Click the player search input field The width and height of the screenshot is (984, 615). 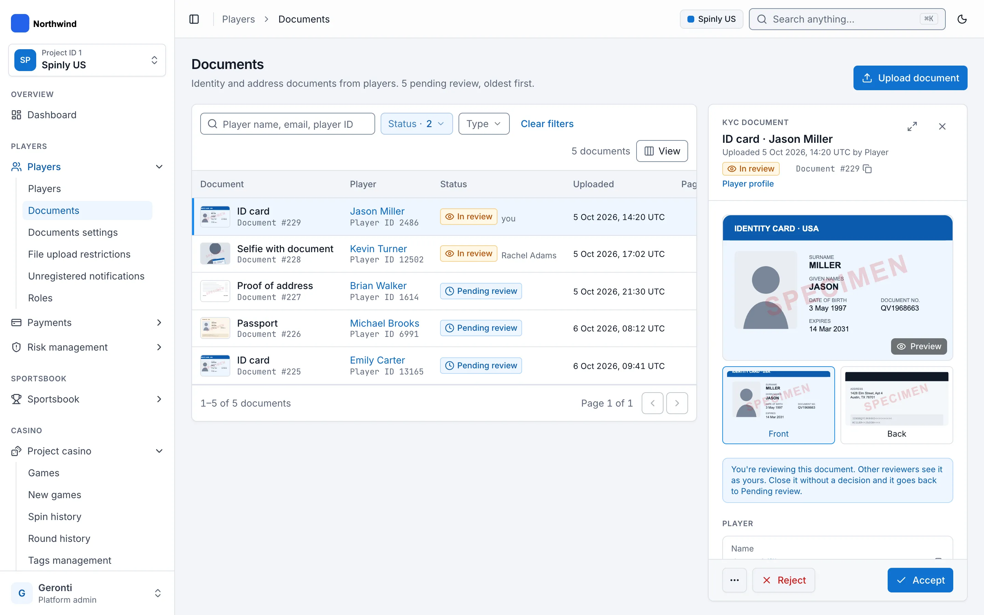coord(287,124)
